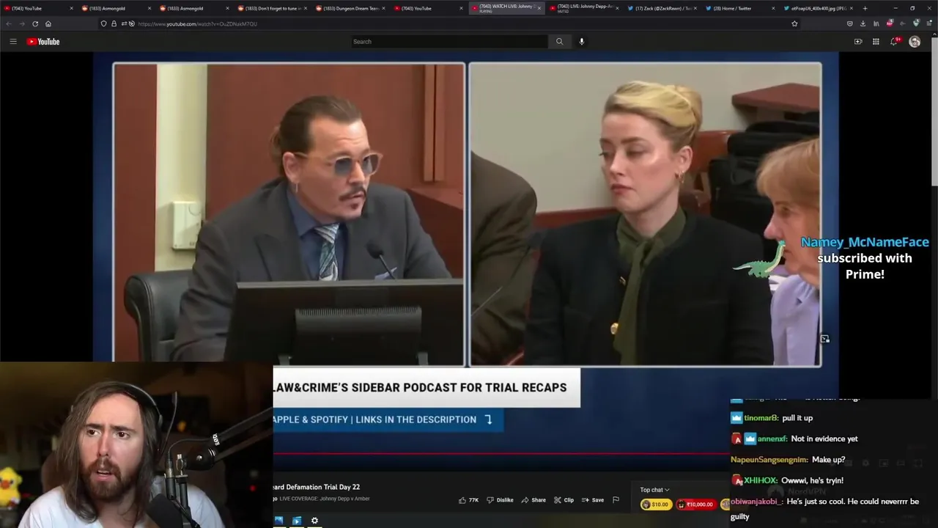The height and width of the screenshot is (528, 938).
Task: Close the WATCH LIVE: Johnny playing tab
Action: point(539,8)
